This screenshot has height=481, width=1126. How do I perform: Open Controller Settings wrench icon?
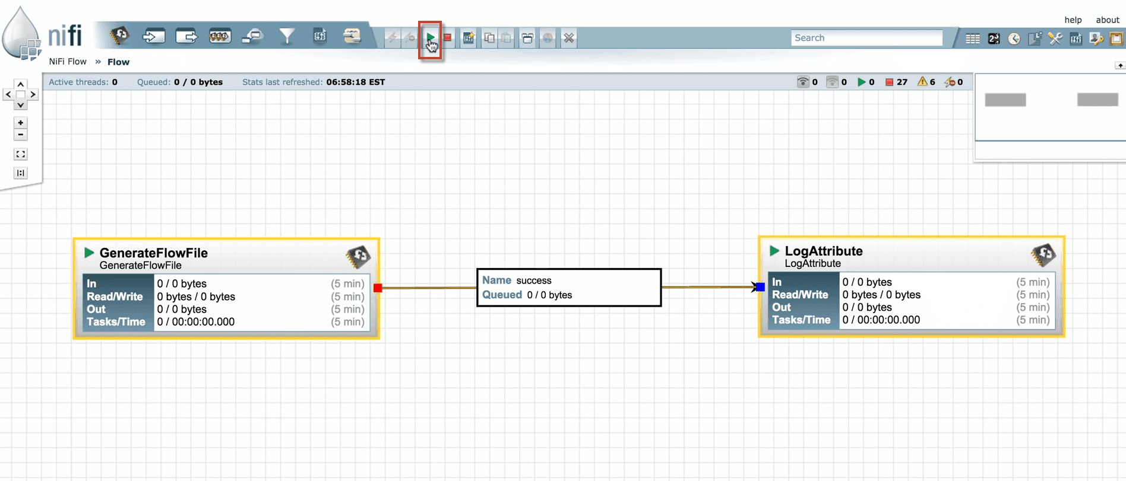click(1055, 39)
